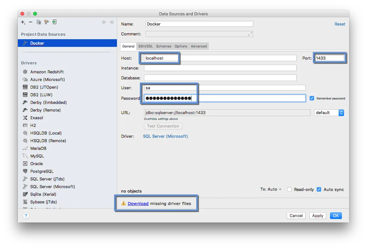Click the Azure (Microsoft) cloud icon
The image size is (367, 248).
(x=25, y=79)
